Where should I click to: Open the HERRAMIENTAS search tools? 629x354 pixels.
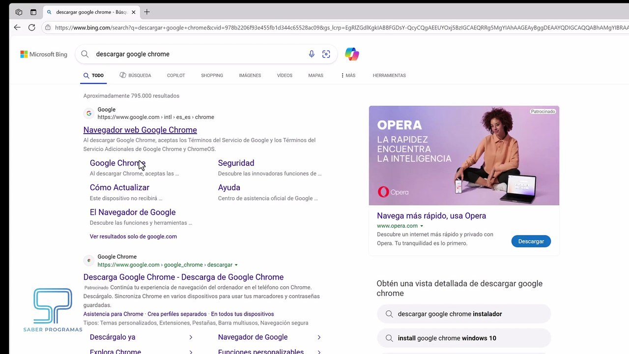click(x=389, y=75)
